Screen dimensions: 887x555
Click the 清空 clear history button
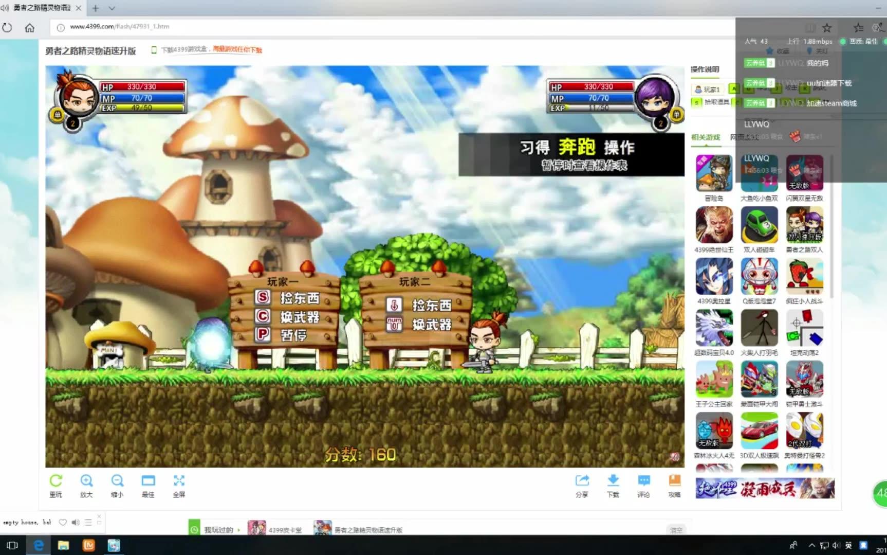(x=676, y=530)
